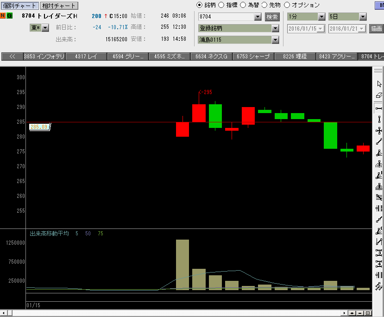Select the bracket tool labeled 3
This screenshot has width=384, height=317.
[379, 253]
